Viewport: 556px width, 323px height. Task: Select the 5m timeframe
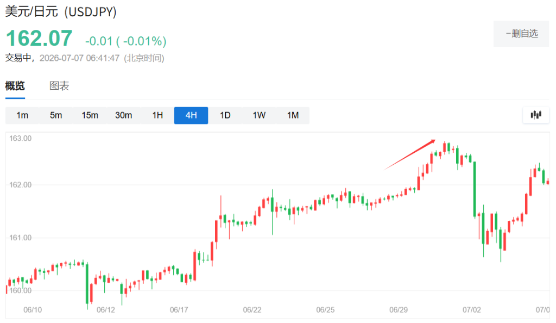click(x=56, y=115)
